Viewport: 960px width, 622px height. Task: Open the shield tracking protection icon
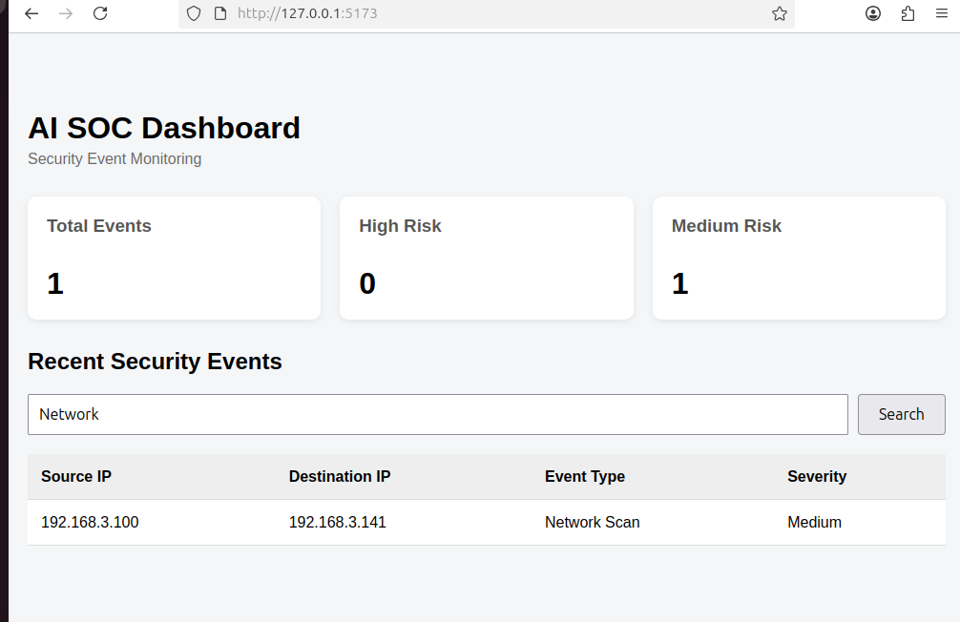coord(194,13)
